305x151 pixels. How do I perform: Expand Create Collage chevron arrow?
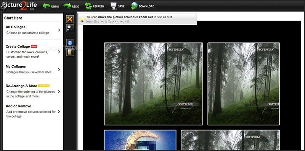[59, 52]
